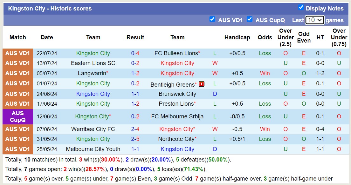Disable the AUS VD1 filter checkbox
The image size is (351, 185).
(212, 19)
